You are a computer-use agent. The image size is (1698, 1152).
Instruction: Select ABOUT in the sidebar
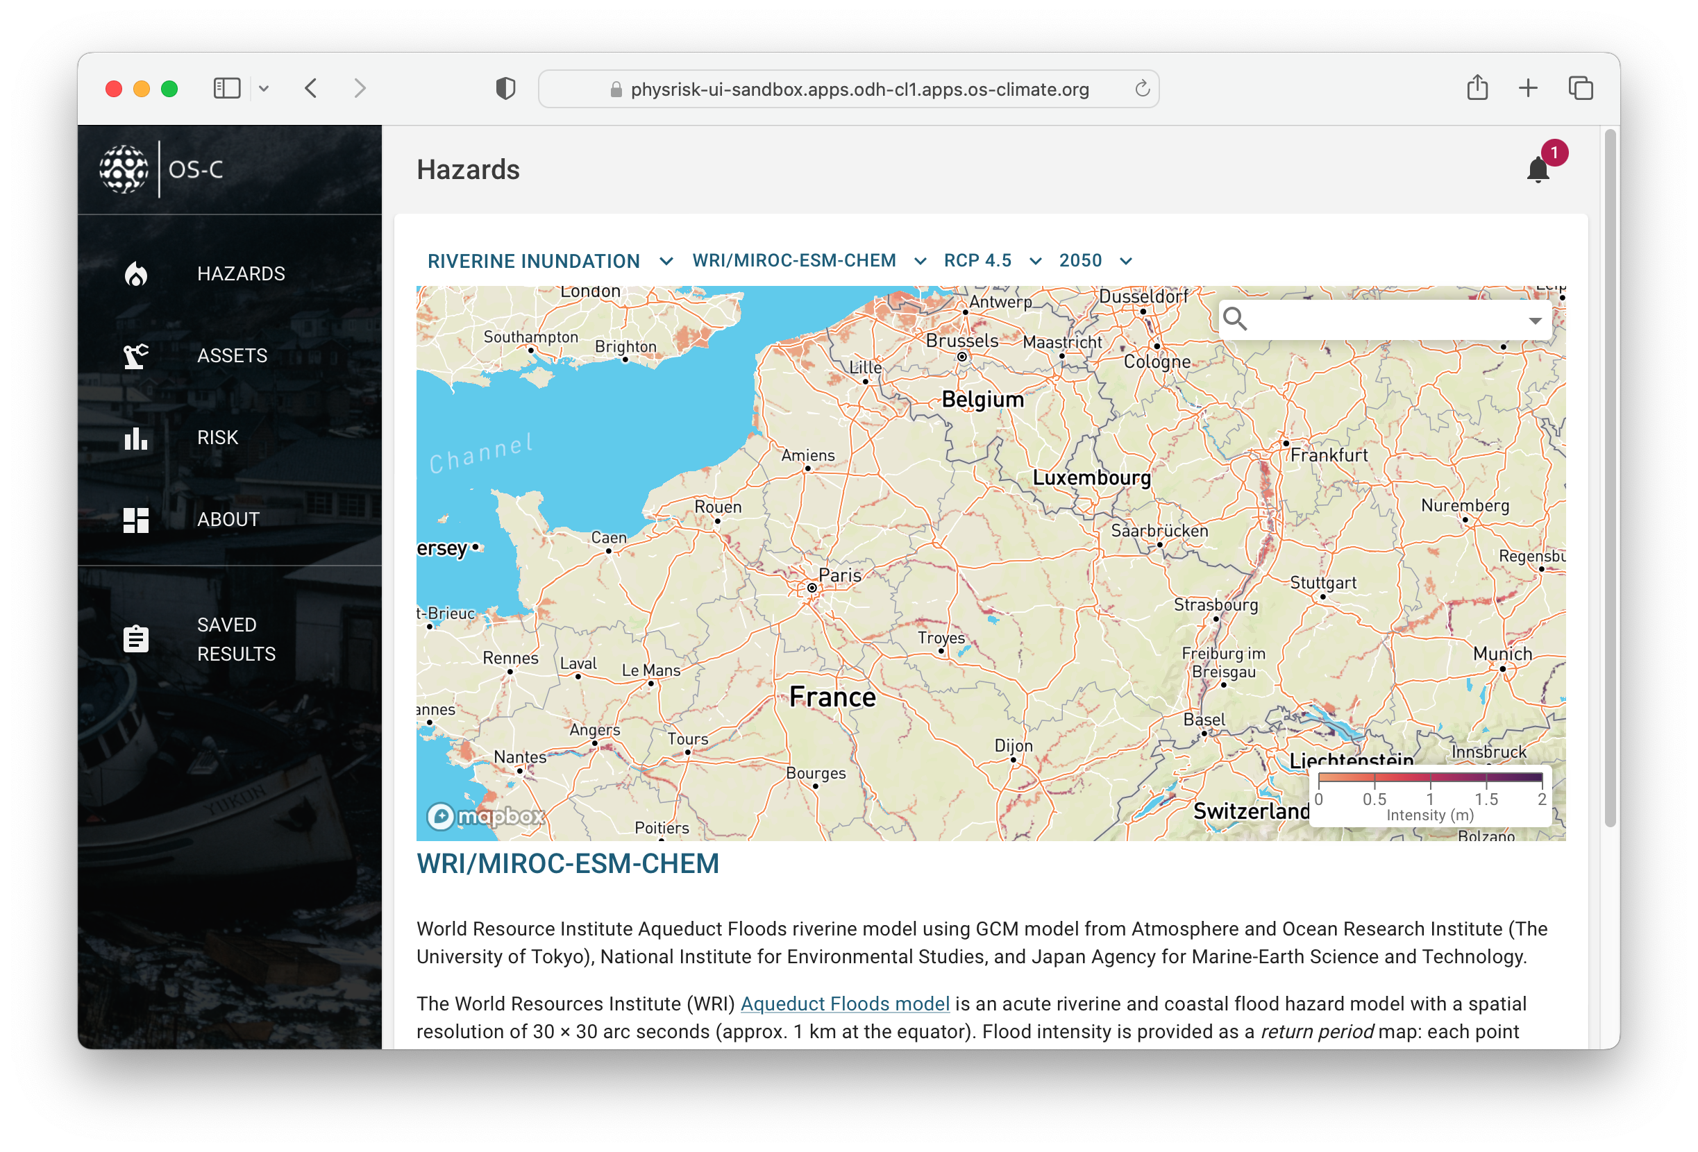point(228,519)
